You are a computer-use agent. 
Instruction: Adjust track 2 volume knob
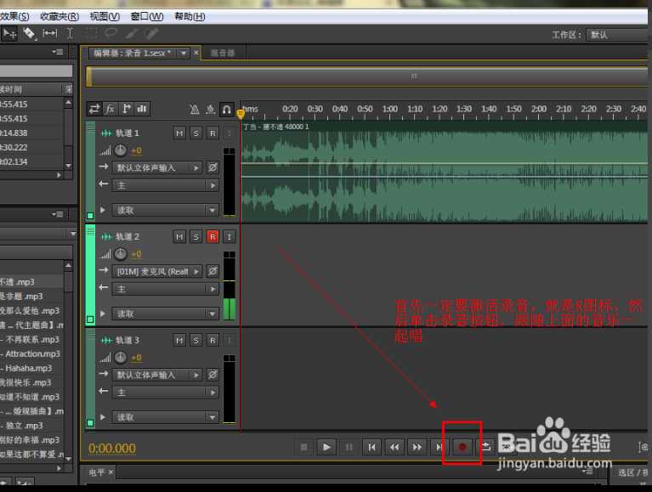click(x=120, y=253)
